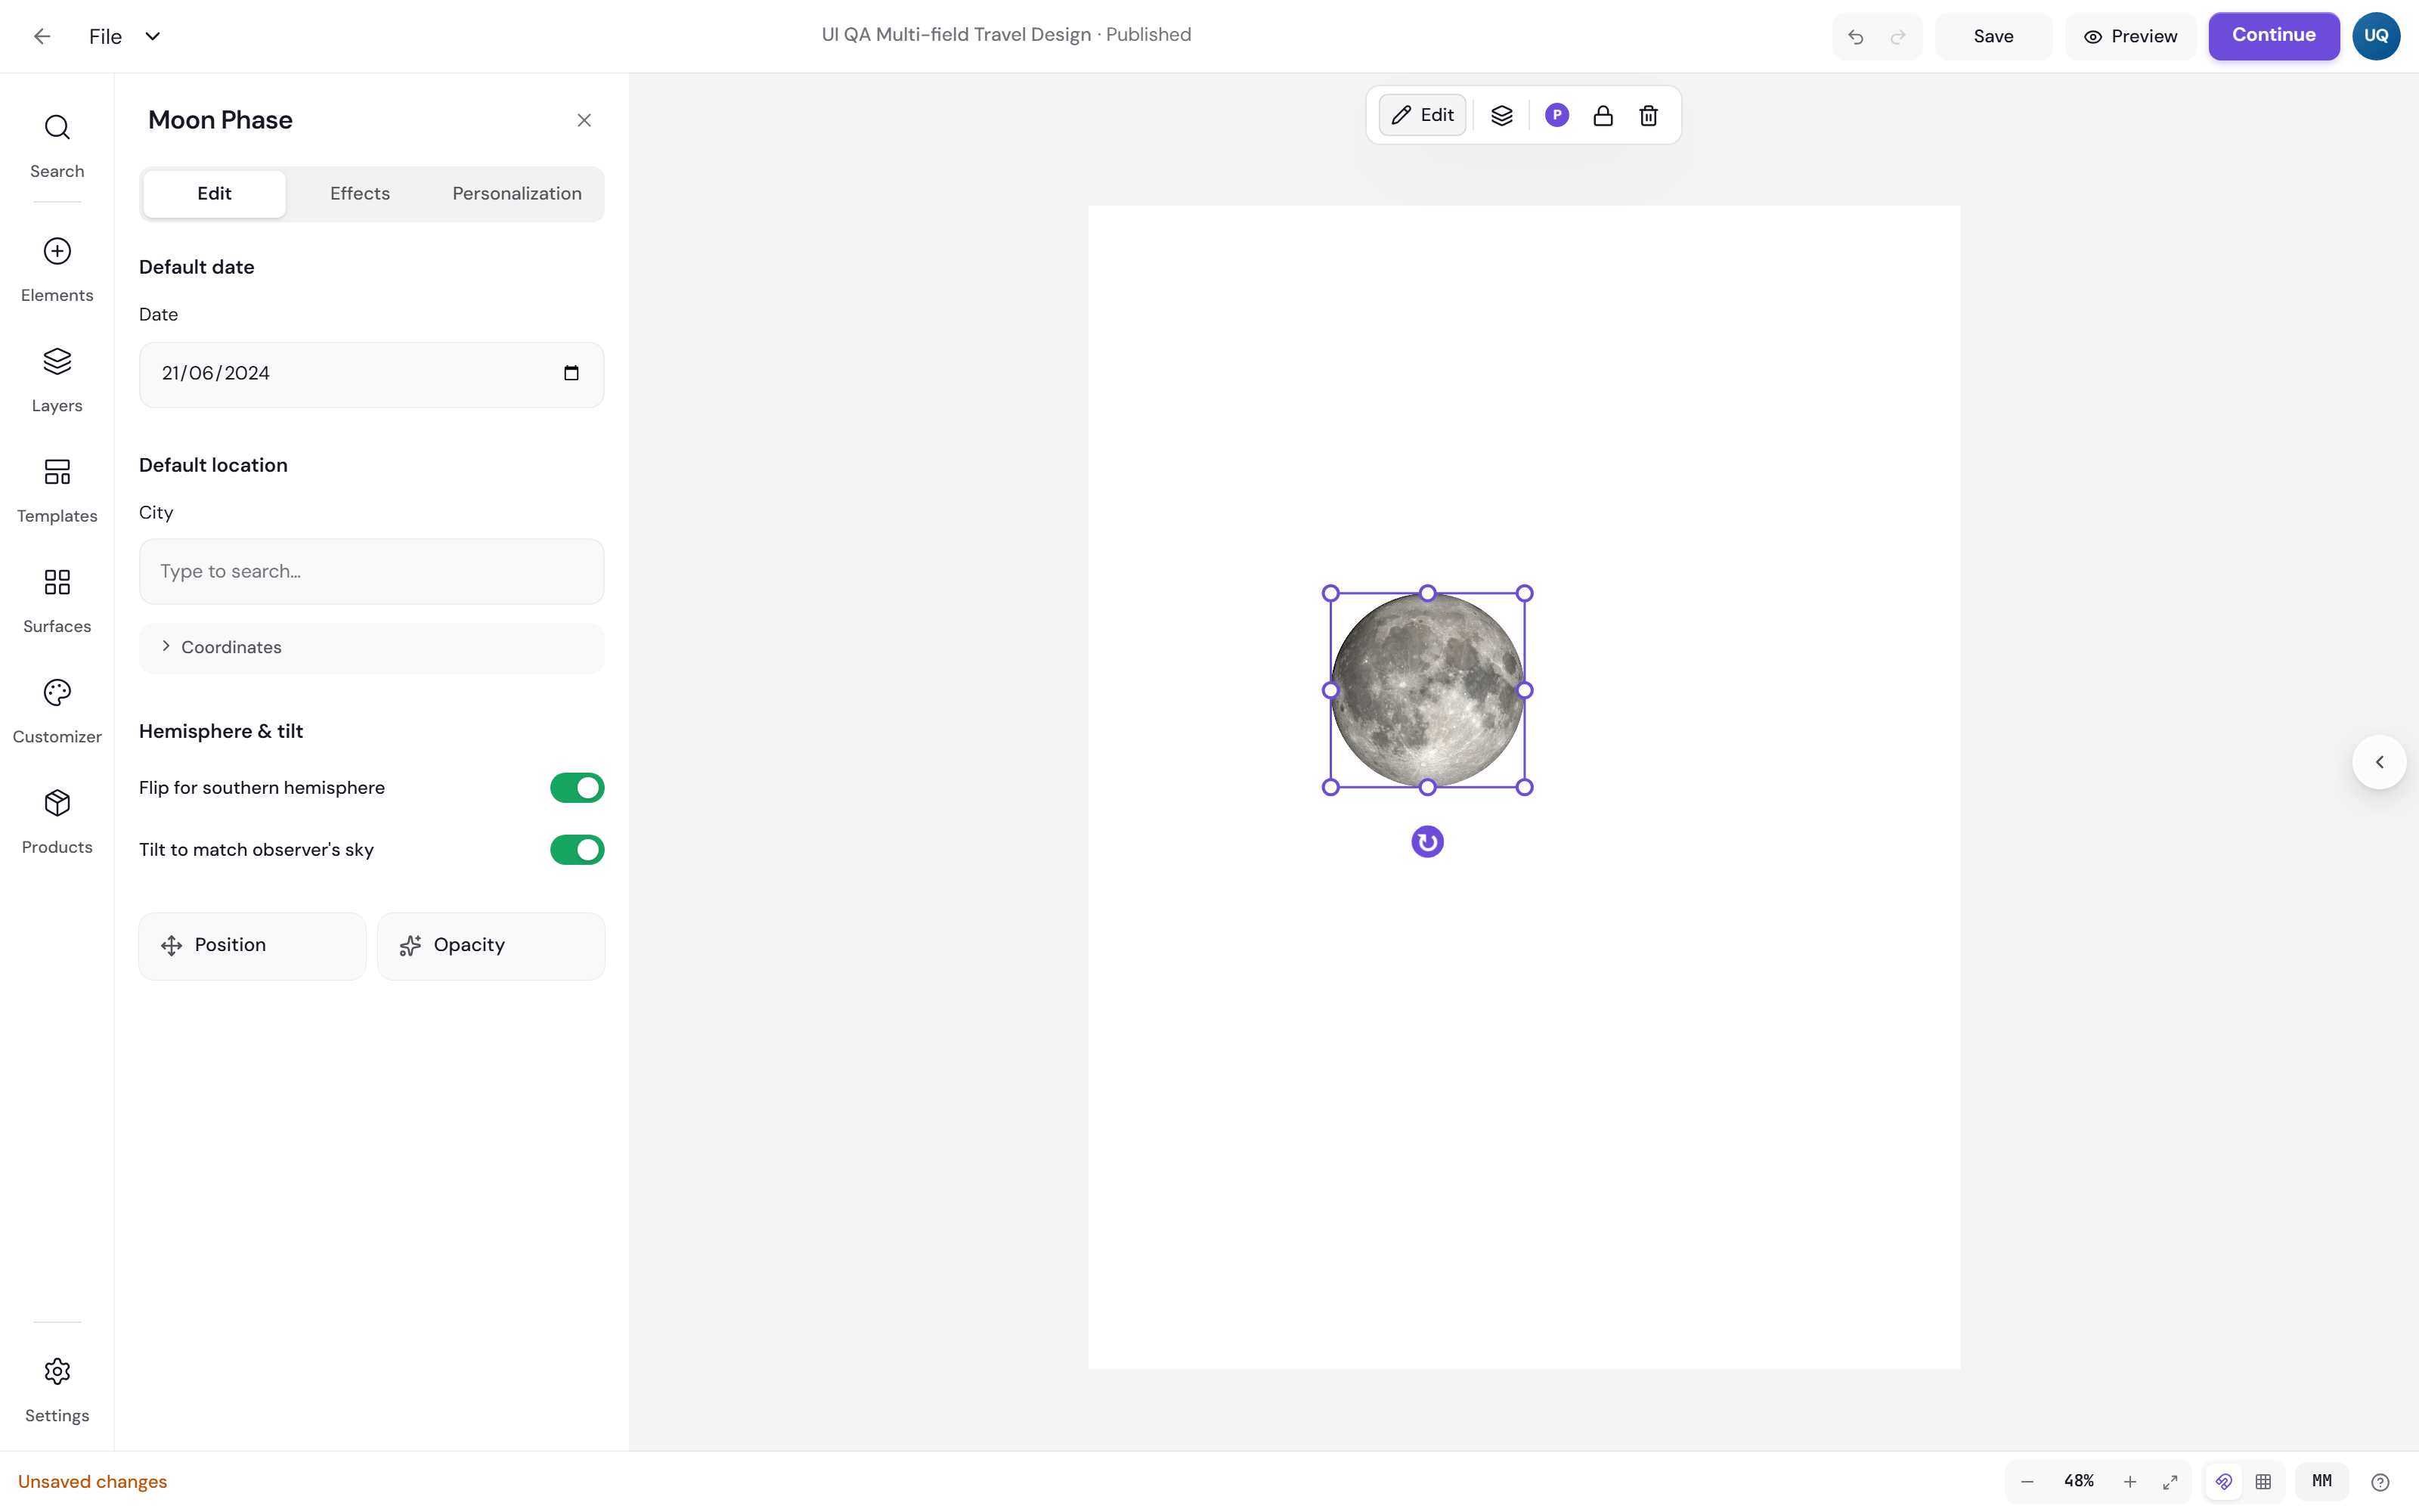Image resolution: width=2419 pixels, height=1512 pixels.
Task: Toggle Flip for southern hemisphere
Action: (577, 788)
